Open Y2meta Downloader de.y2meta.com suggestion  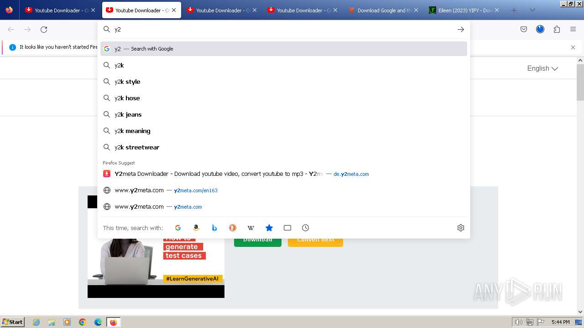click(x=284, y=174)
